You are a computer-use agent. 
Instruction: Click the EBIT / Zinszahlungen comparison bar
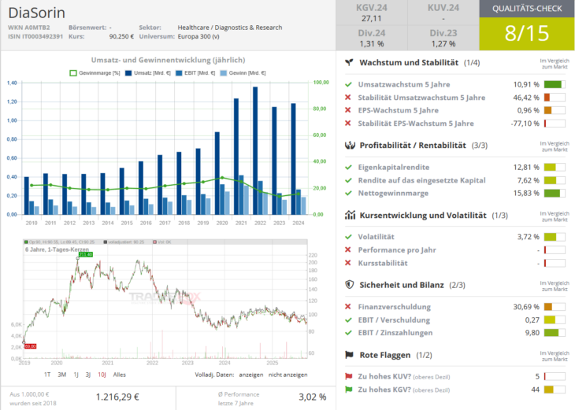tap(555, 333)
